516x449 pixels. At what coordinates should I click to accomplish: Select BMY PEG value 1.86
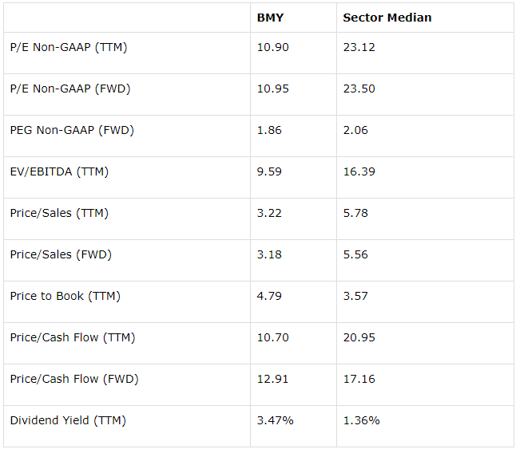(x=269, y=131)
